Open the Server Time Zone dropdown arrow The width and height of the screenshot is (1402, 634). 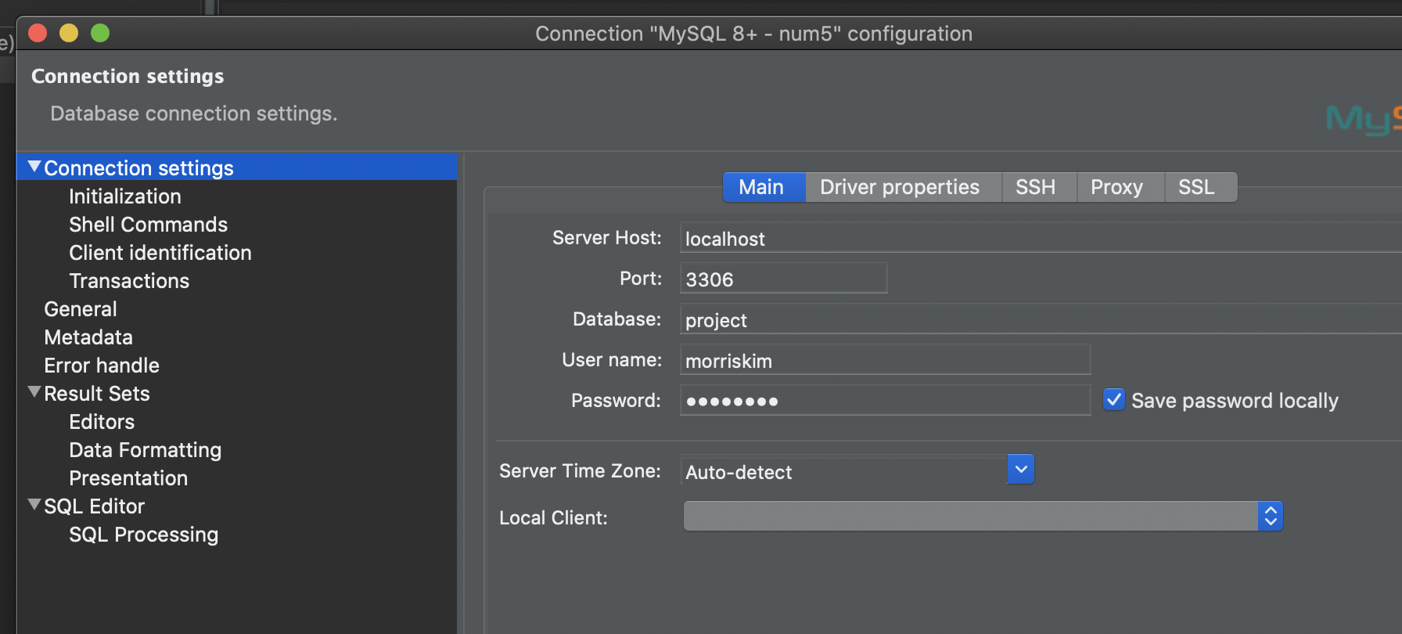pyautogui.click(x=1021, y=470)
